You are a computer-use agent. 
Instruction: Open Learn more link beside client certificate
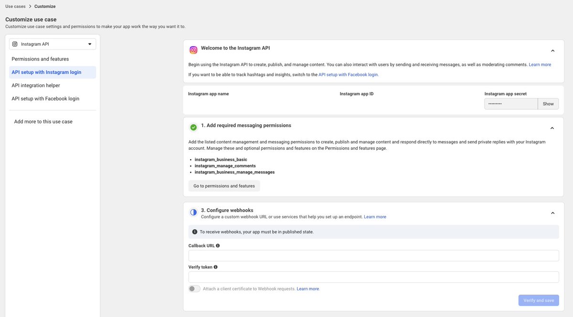point(308,289)
